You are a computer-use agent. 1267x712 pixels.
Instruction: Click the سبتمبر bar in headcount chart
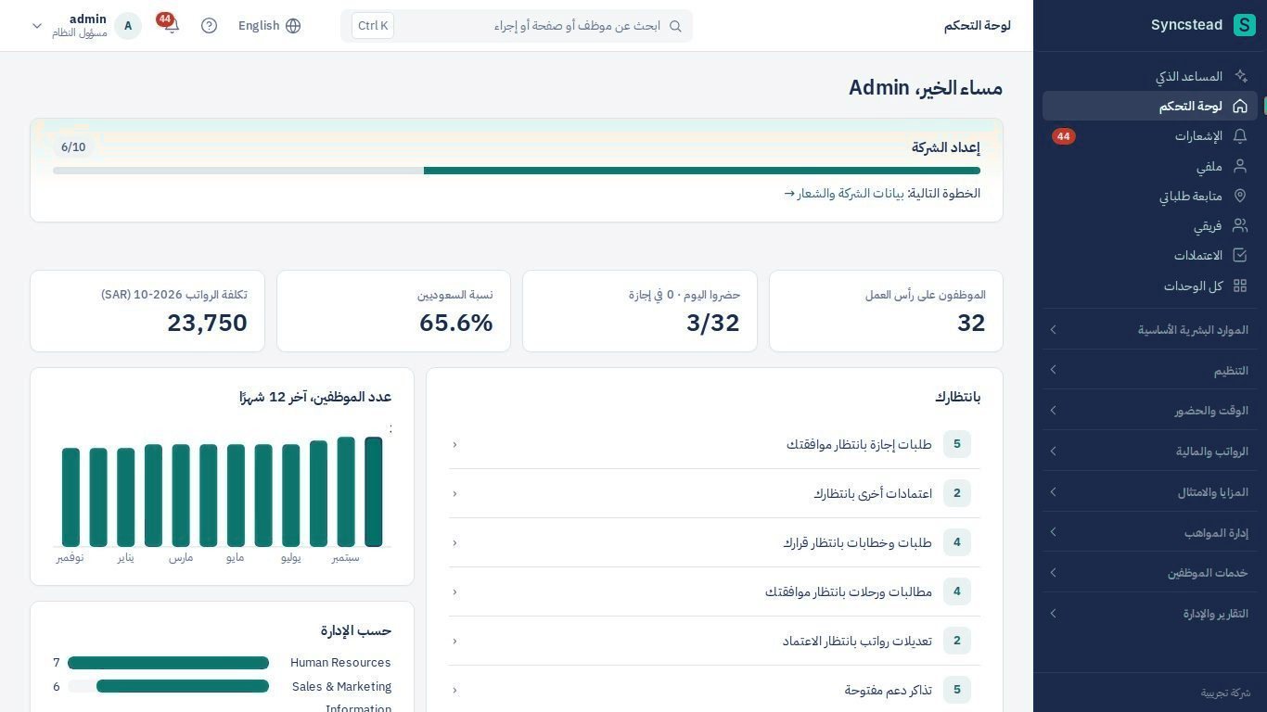[x=346, y=492]
